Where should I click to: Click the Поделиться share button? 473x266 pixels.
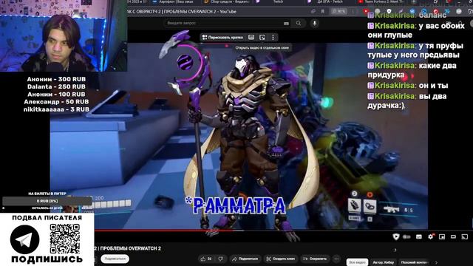coord(245,259)
